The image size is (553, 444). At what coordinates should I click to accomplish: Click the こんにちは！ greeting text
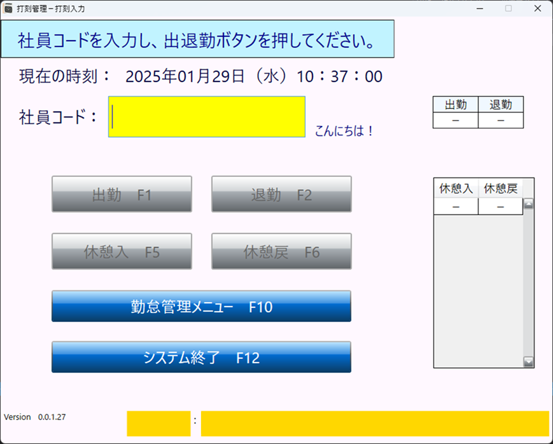click(344, 131)
